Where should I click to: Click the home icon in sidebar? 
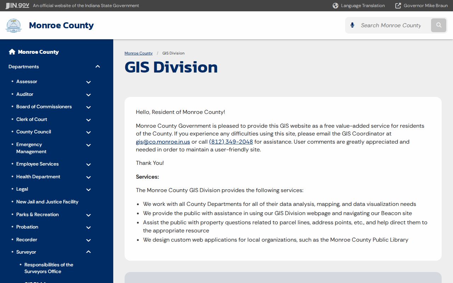[12, 52]
